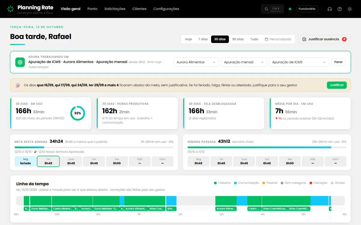361x225 pixels.
Task: Switch to the Solicitações tab
Action: point(115,9)
